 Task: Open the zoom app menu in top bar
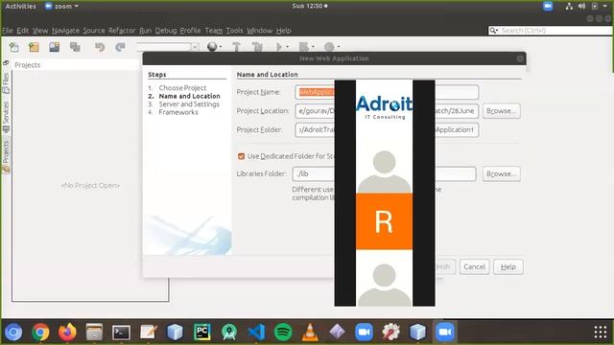(x=62, y=7)
